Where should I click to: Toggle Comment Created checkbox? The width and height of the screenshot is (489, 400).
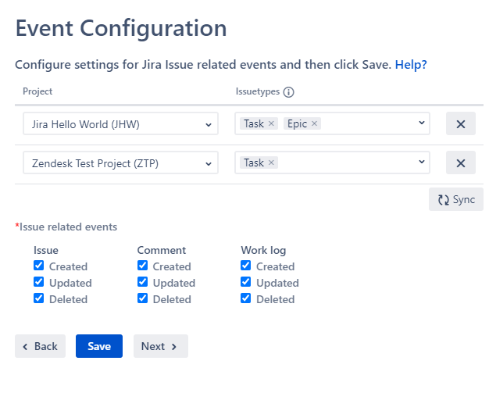142,266
